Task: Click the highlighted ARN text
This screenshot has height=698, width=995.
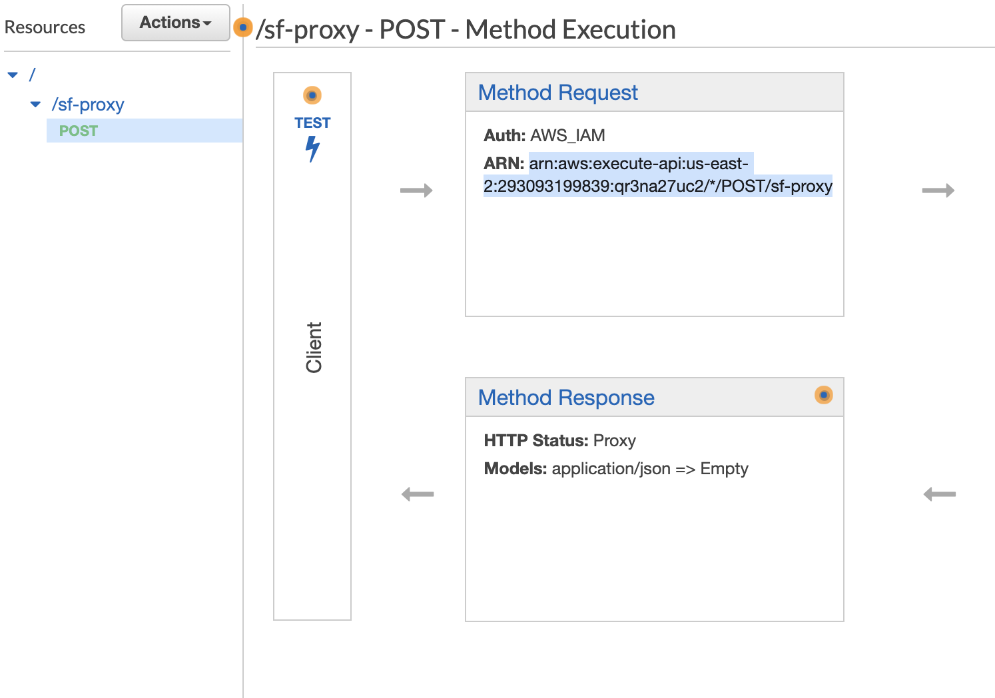Action: coord(657,175)
